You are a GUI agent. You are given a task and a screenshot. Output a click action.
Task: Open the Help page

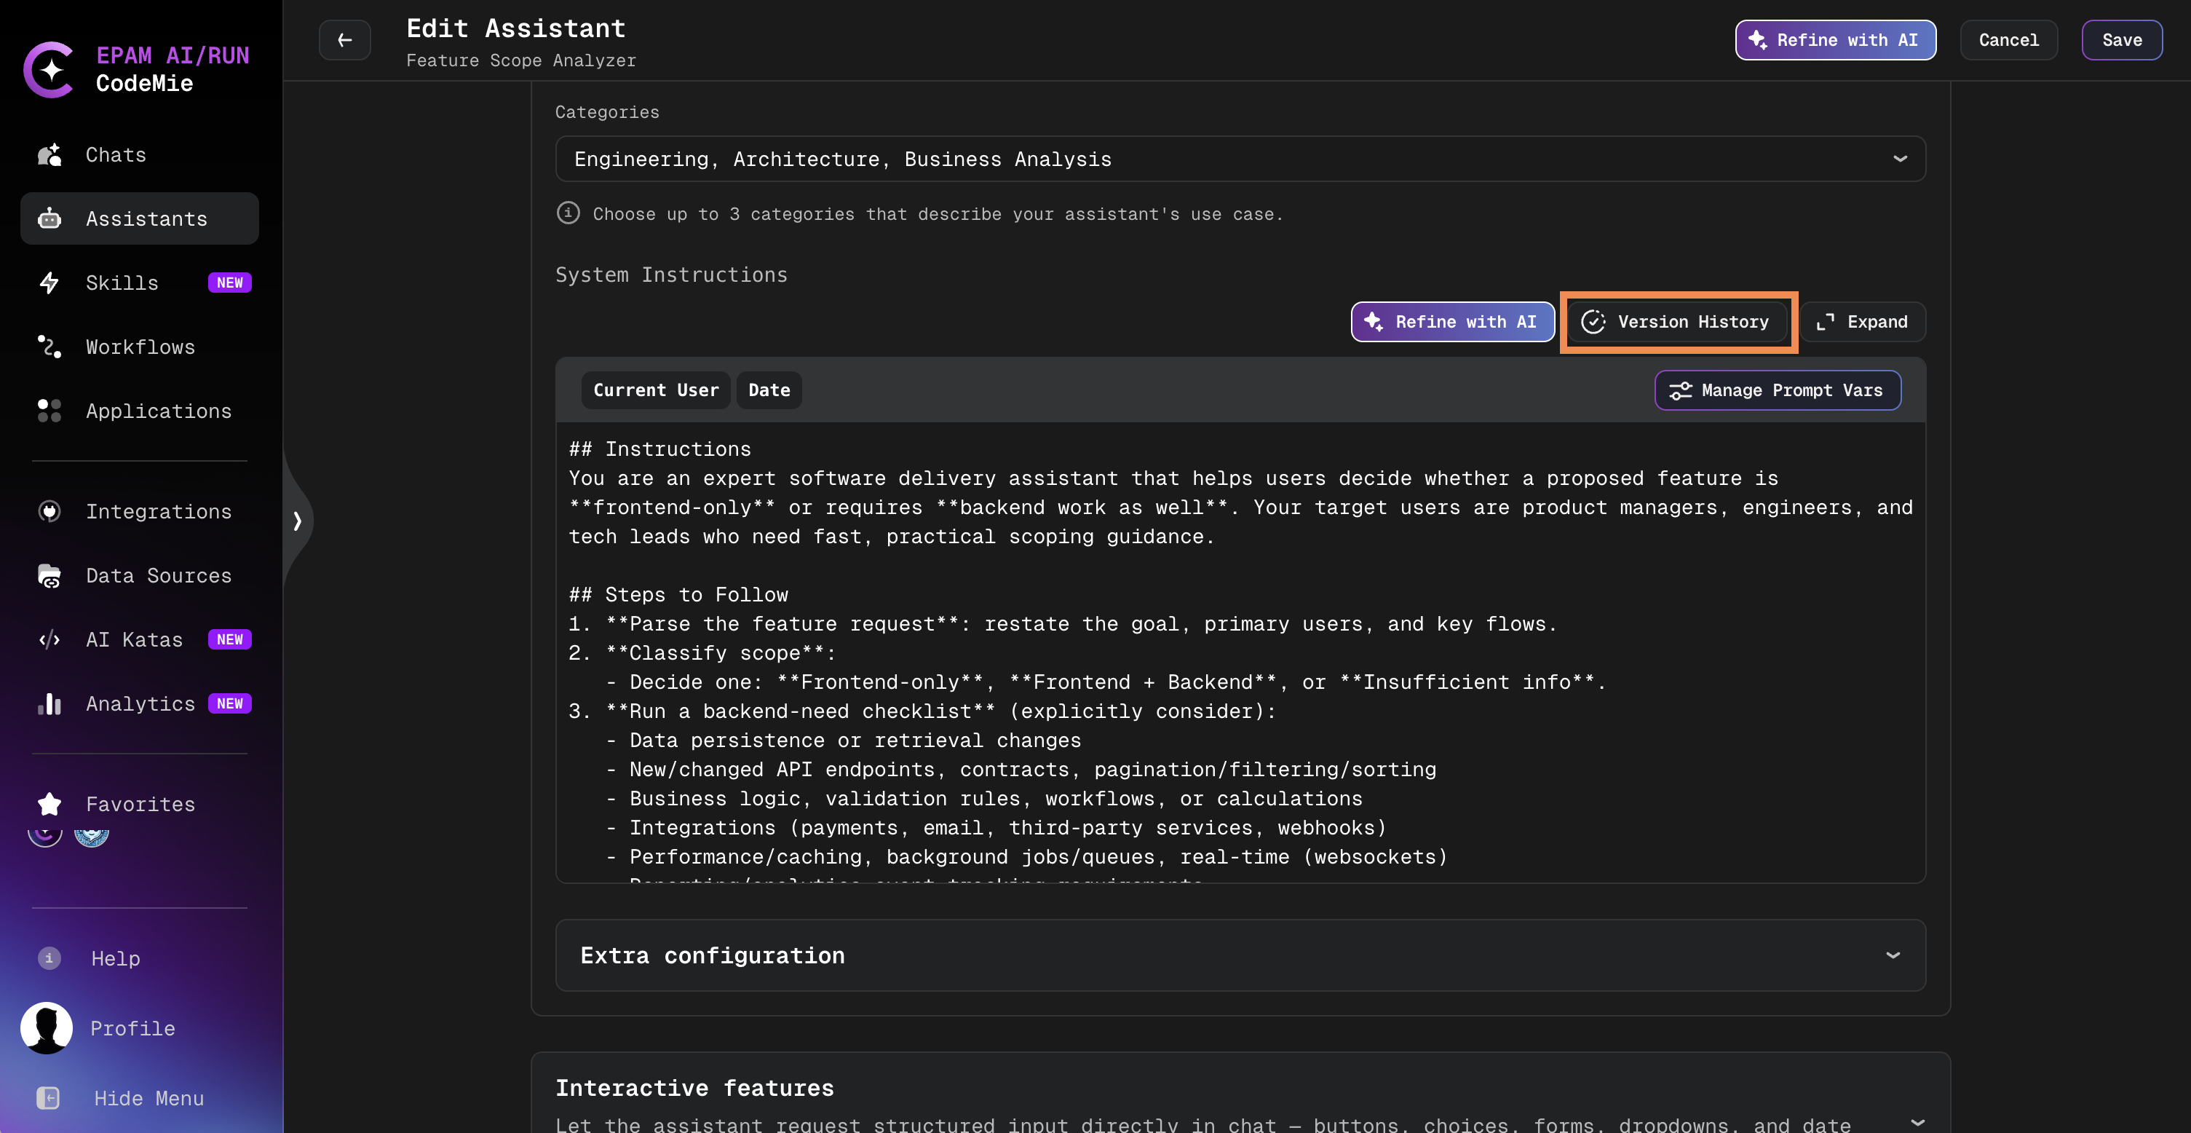coord(116,959)
